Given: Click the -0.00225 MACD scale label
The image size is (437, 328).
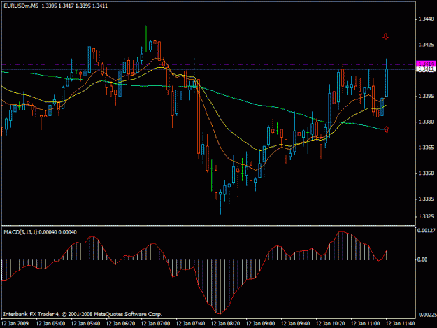Looking at the screenshot, I should pos(427,315).
